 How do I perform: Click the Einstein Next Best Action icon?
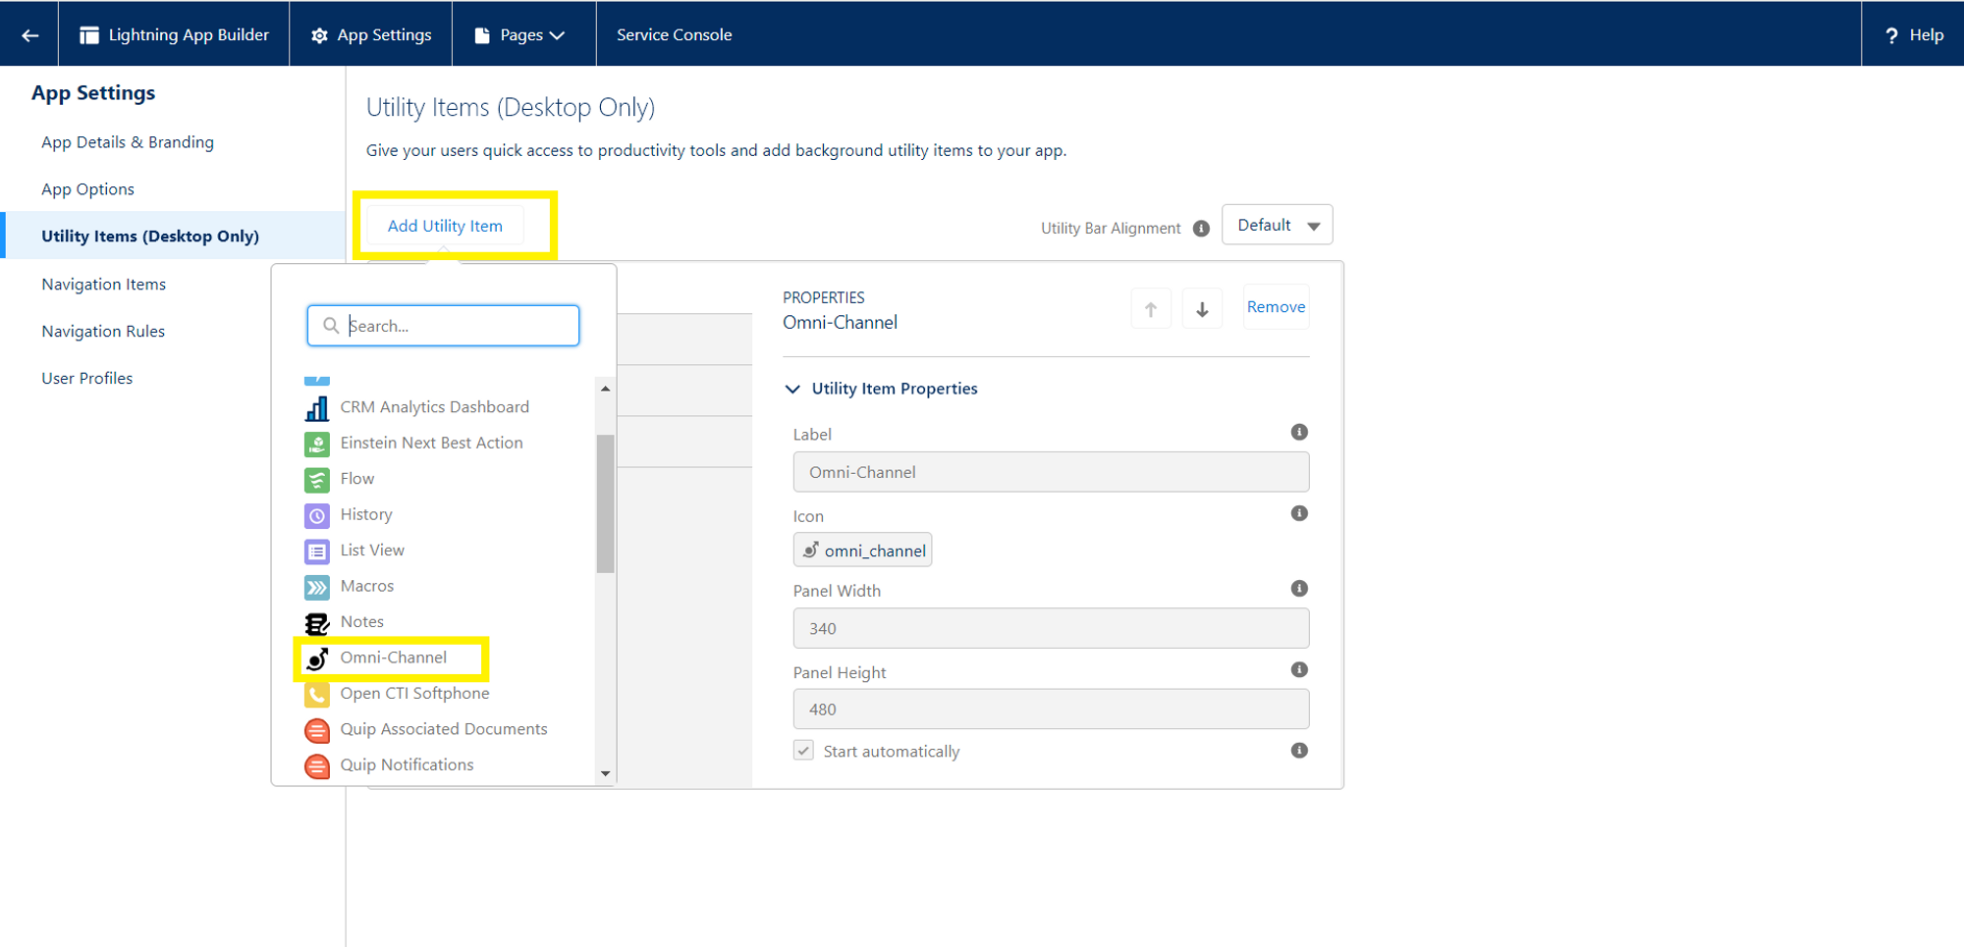[x=317, y=444]
